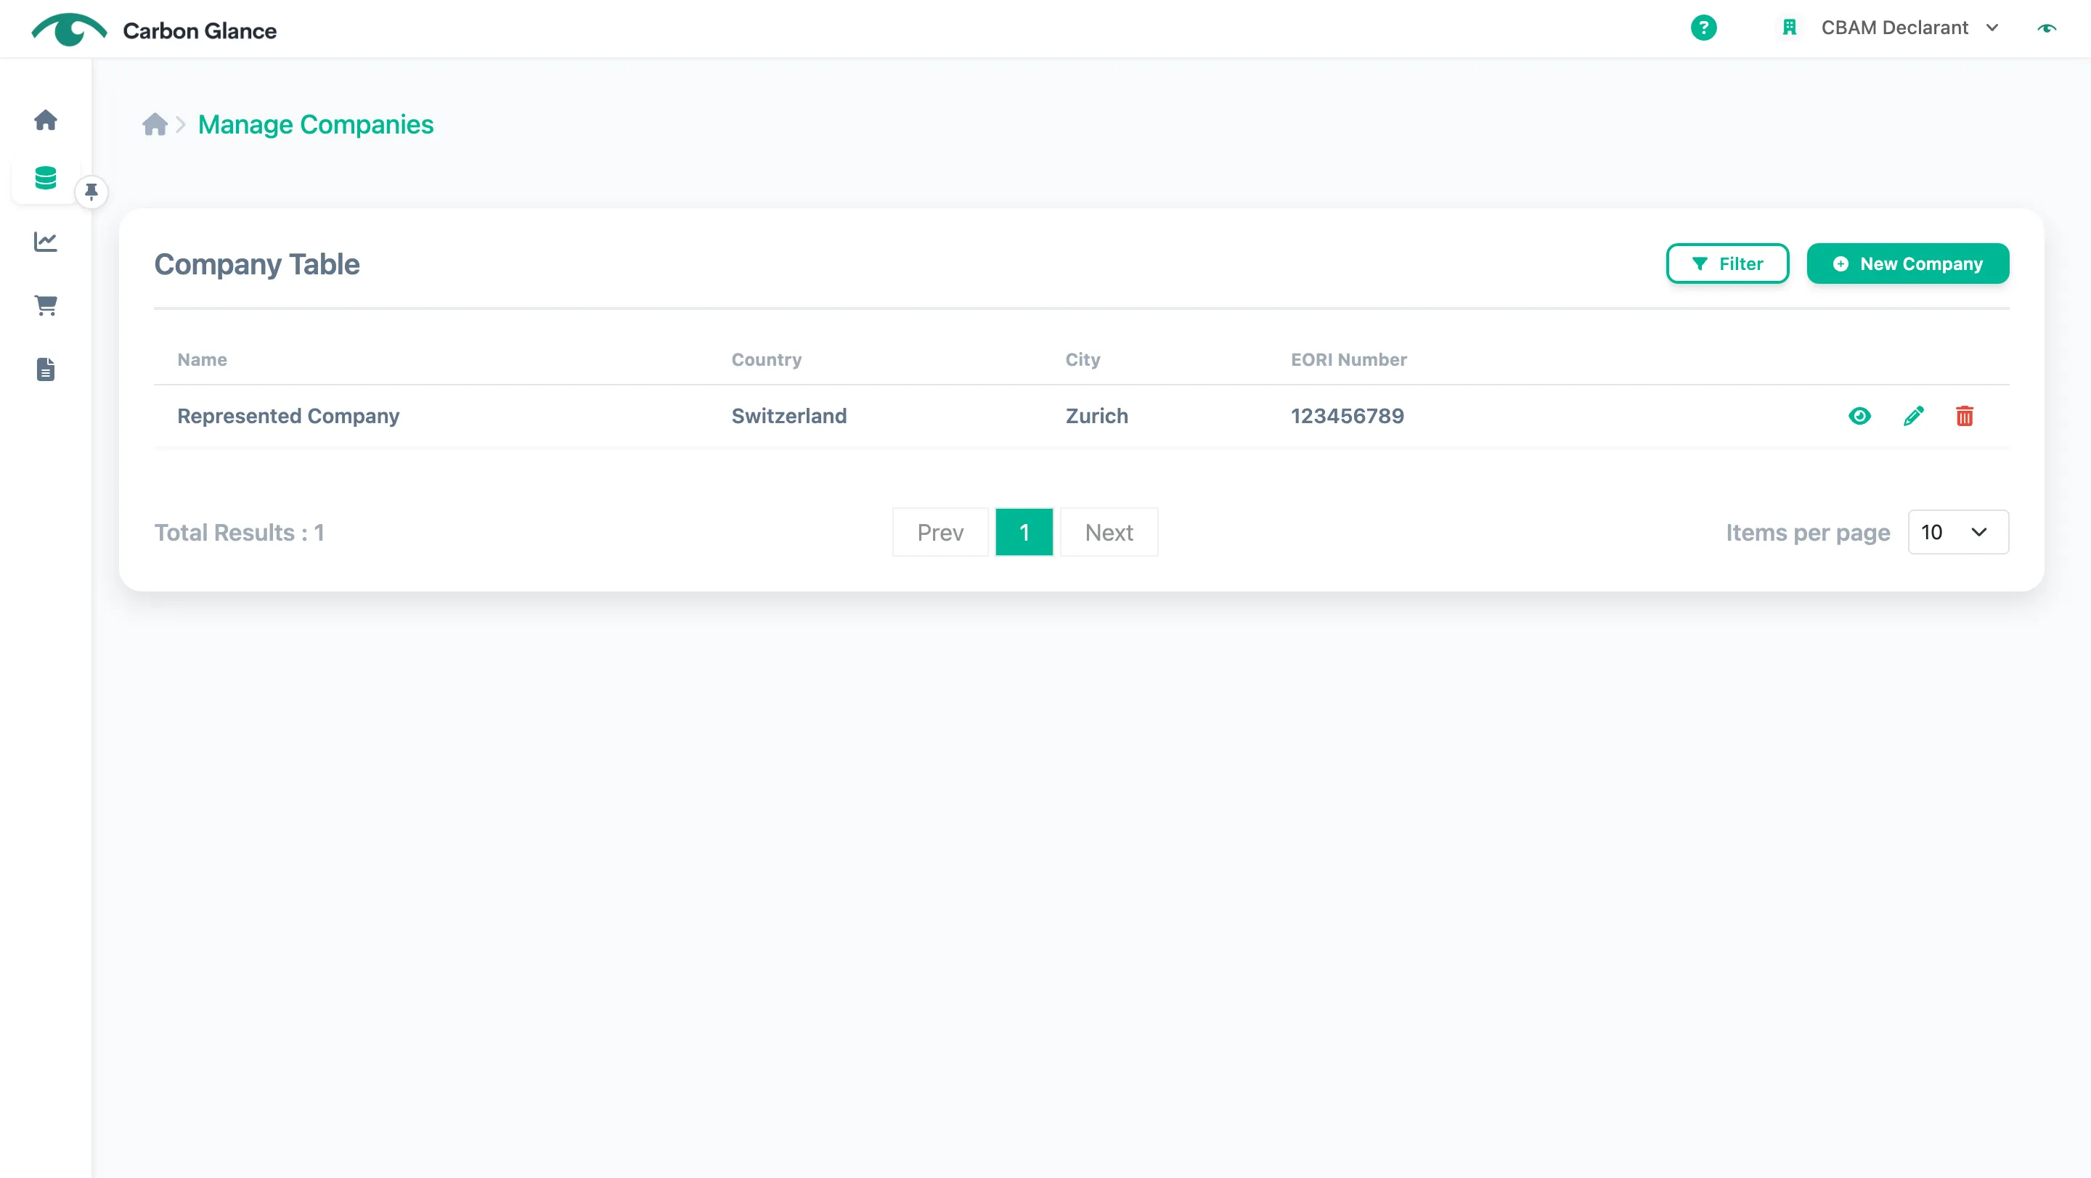Click the Total Results : 1 label
This screenshot has height=1178, width=2091.
click(x=239, y=532)
